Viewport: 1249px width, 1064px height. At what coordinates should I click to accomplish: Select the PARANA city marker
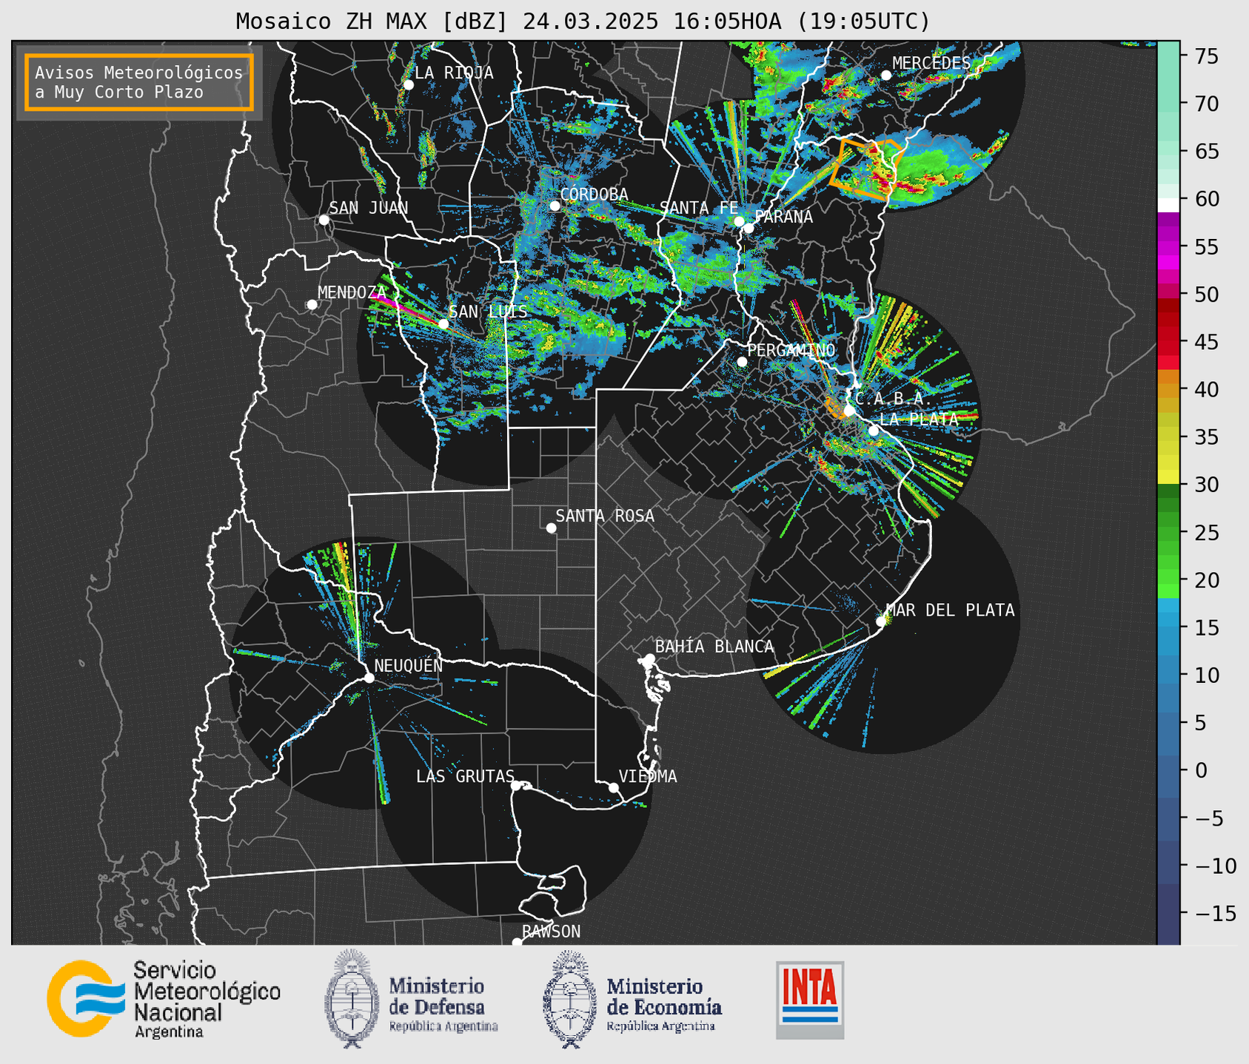[x=749, y=228]
